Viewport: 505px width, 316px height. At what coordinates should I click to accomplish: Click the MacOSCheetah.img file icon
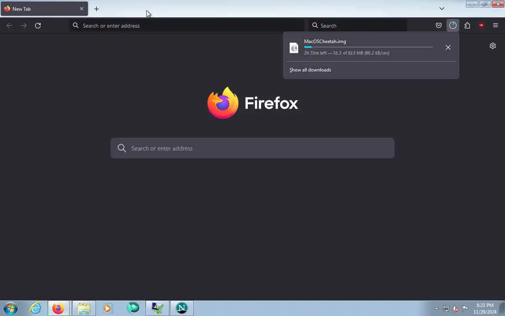[x=294, y=48]
